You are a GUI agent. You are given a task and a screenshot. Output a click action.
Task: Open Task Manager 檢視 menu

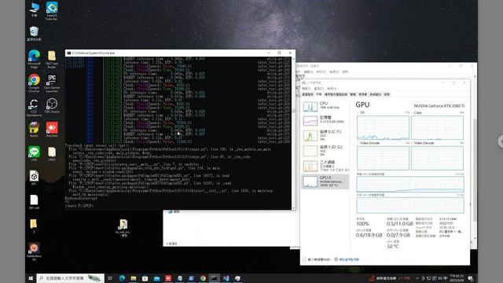click(332, 89)
